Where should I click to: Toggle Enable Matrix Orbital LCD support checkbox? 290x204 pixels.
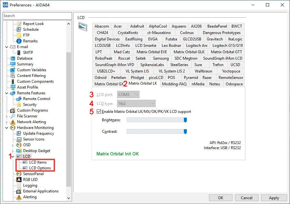[99, 111]
